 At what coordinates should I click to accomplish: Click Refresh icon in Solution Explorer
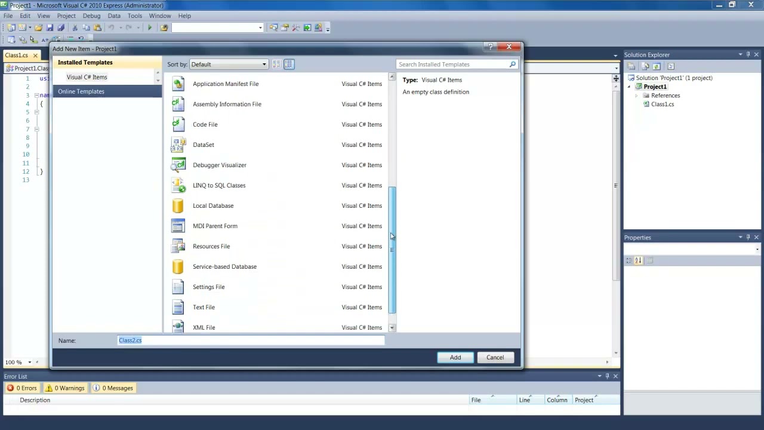tap(657, 66)
